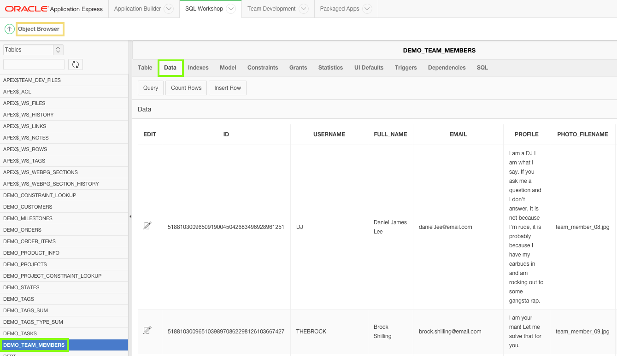Focus the table search input field
Viewport: 617px width, 356px height.
point(34,64)
